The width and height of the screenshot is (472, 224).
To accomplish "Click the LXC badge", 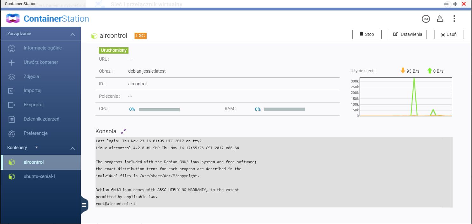I will 140,36.
